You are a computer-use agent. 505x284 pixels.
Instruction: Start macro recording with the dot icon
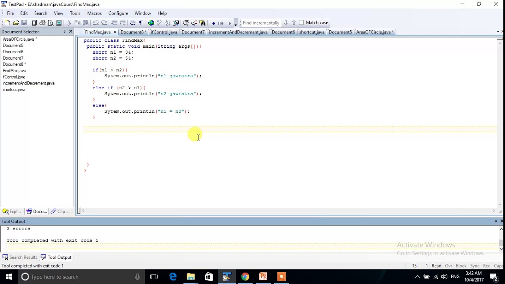213,23
